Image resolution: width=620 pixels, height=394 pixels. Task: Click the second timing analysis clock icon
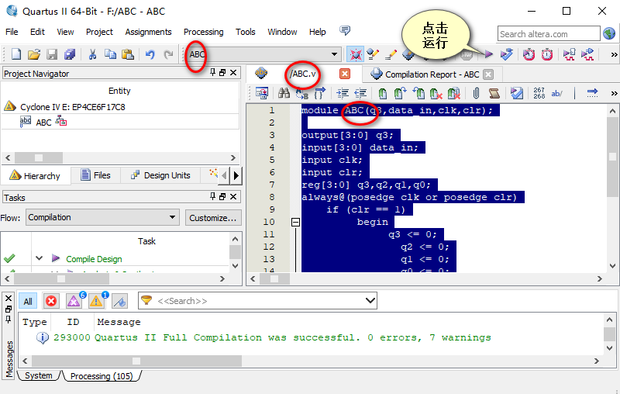point(547,54)
